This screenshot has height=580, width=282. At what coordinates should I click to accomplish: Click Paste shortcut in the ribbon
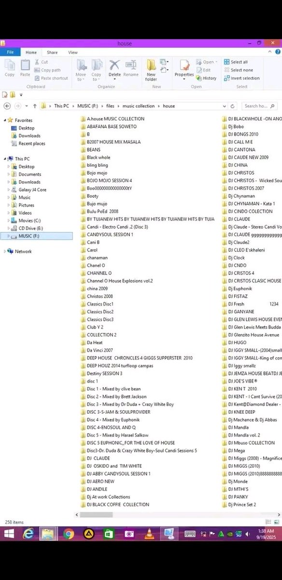click(51, 78)
